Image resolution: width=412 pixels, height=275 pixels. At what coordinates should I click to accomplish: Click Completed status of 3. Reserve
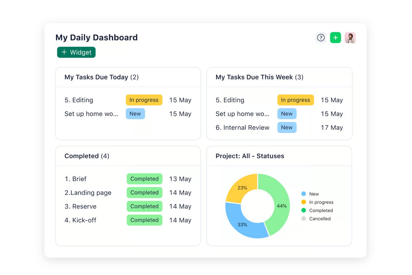coord(144,206)
